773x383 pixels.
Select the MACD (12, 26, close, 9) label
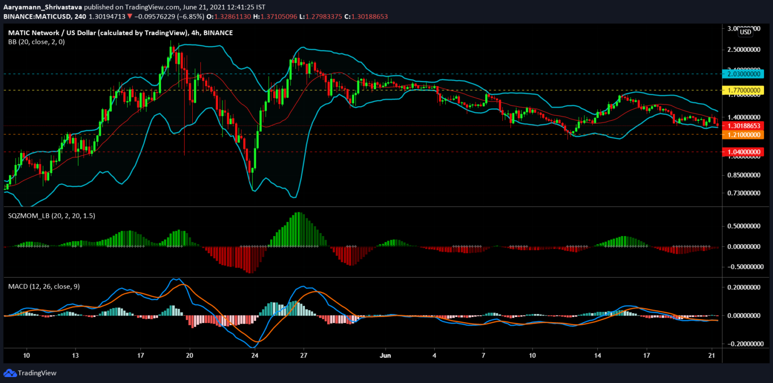pos(43,286)
